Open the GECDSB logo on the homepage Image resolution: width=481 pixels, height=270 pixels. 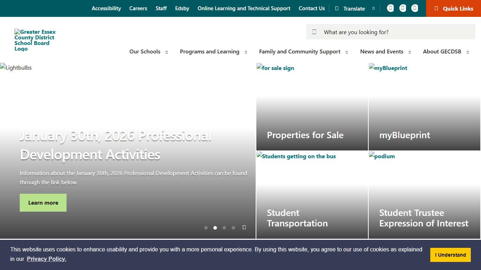(35, 40)
